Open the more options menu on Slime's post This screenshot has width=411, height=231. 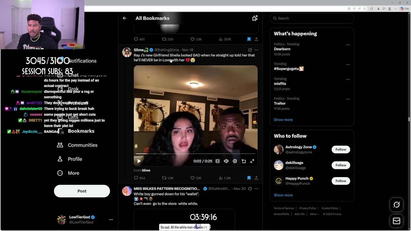[x=256, y=50]
